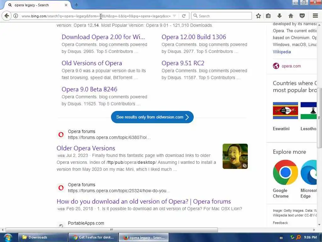This screenshot has width=322, height=242.
Task: Close the 'opera legacy - Search' tab
Action: 66,5
